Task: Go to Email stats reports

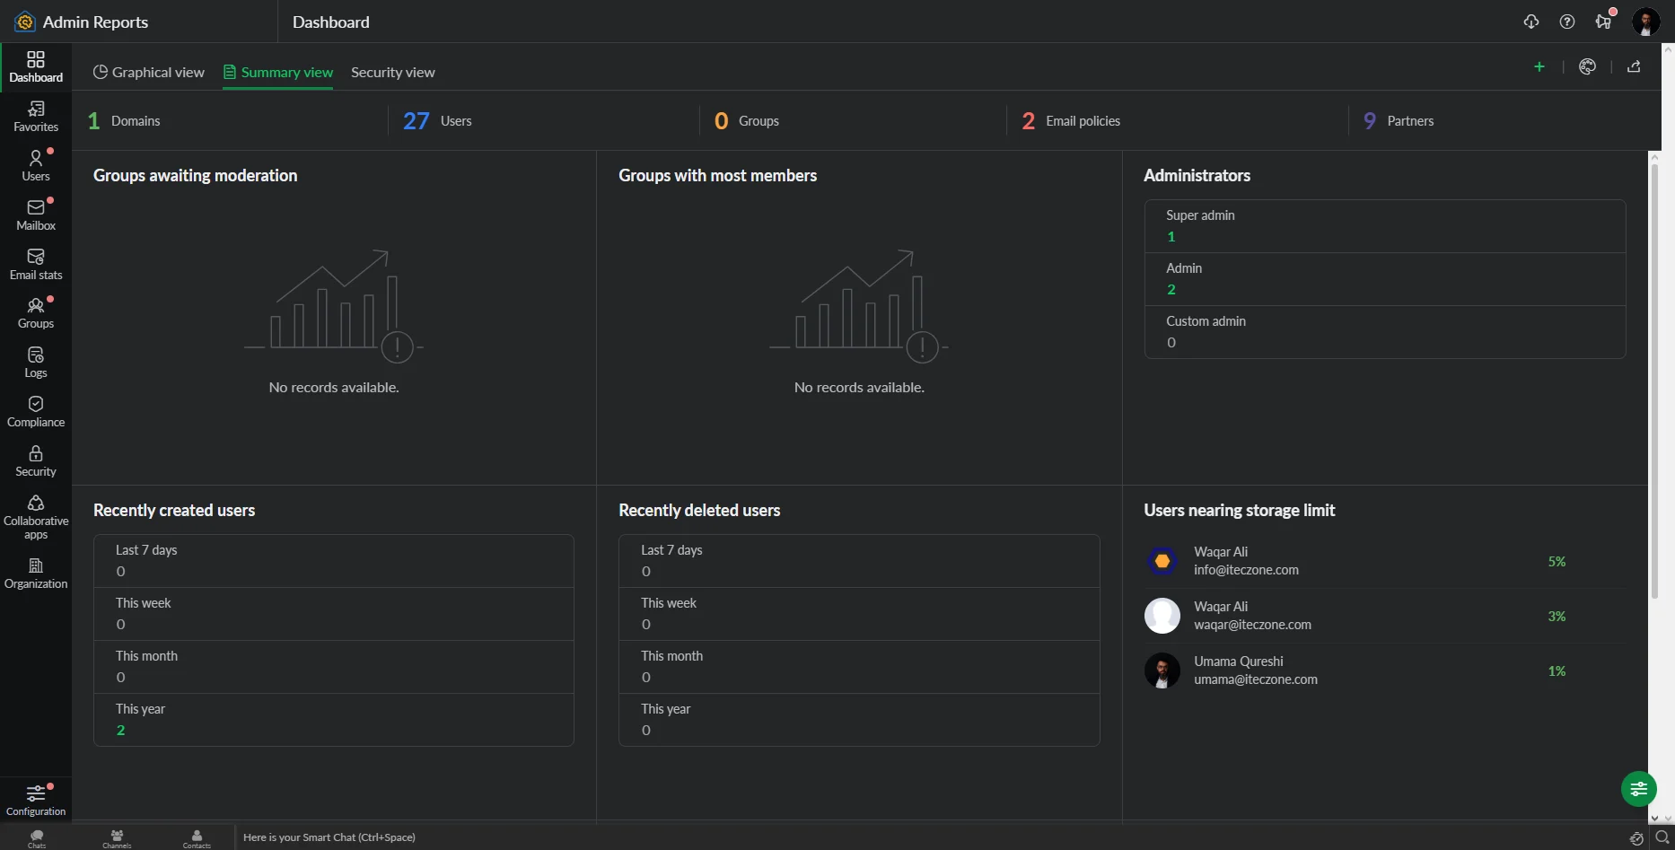Action: click(36, 264)
